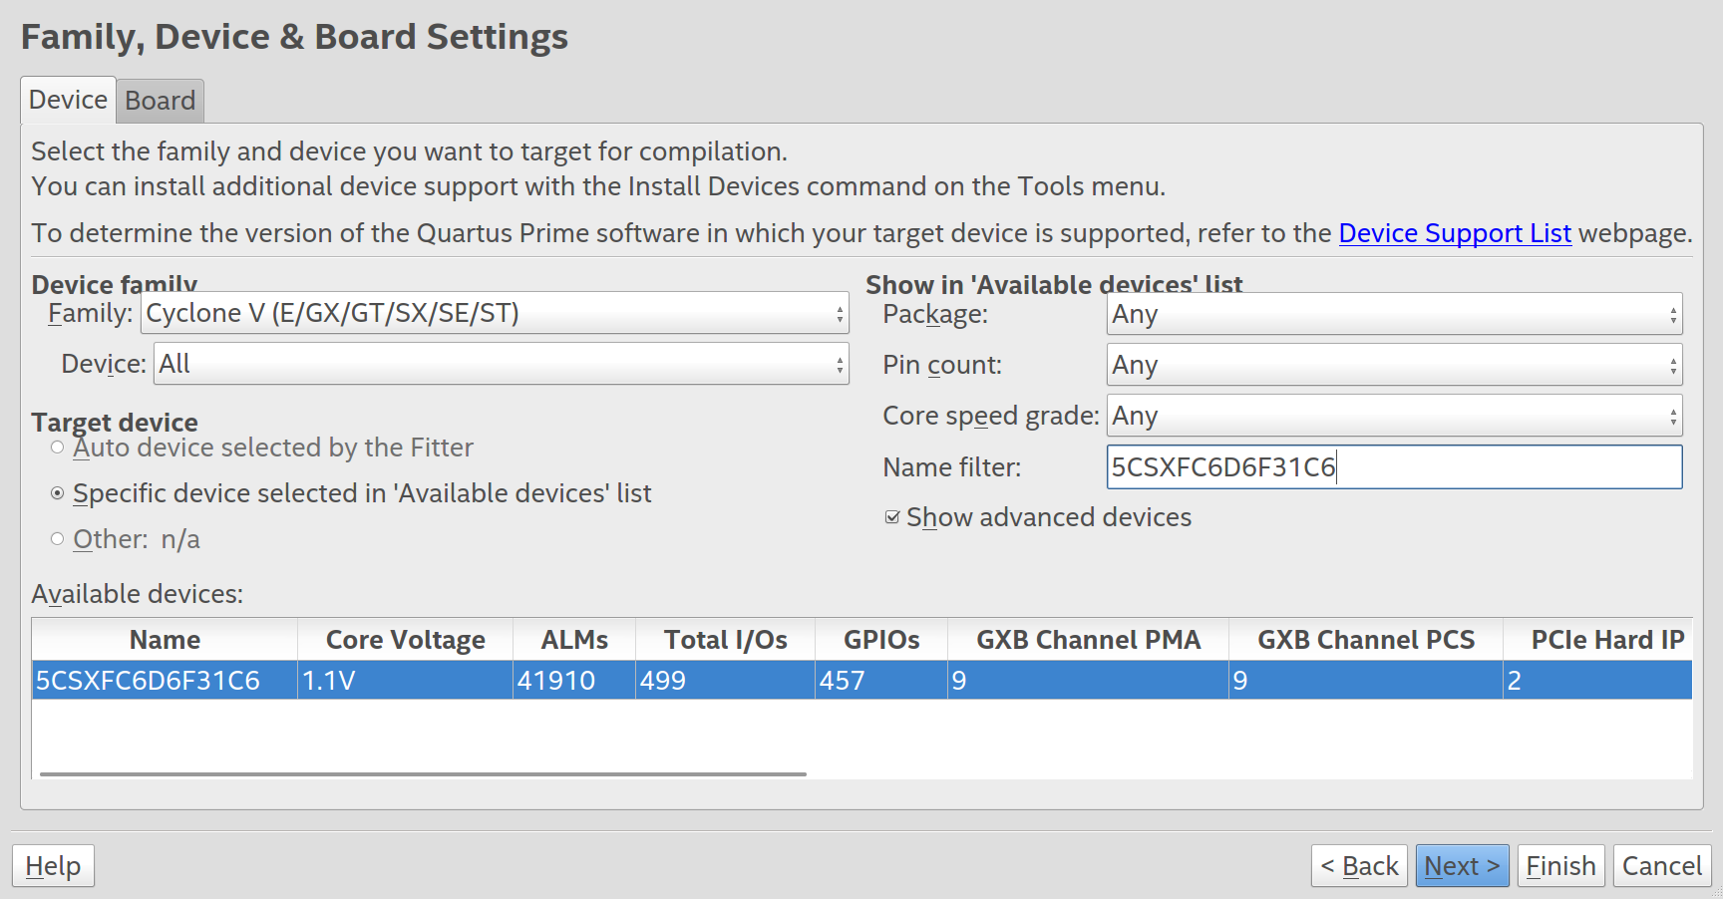This screenshot has height=899, width=1723.
Task: Sort by the ALMs column header
Action: [574, 640]
